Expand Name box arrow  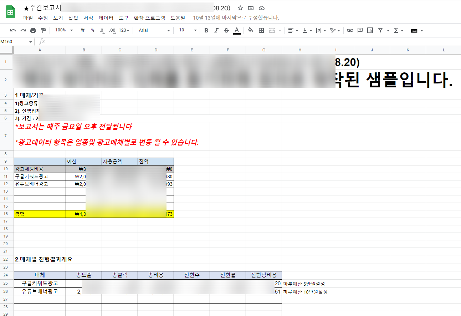click(x=30, y=42)
